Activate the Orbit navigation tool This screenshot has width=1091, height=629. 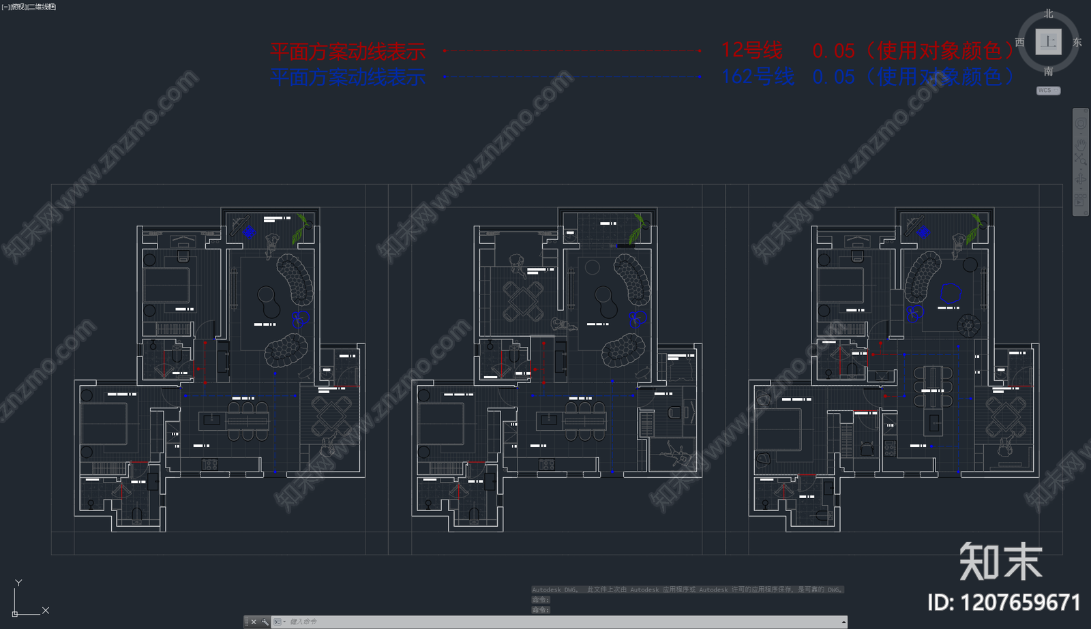[1080, 179]
